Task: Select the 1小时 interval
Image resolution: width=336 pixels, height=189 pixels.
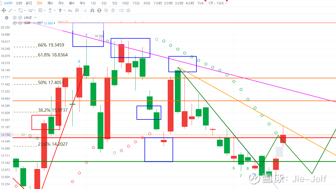Action: click(158, 3)
